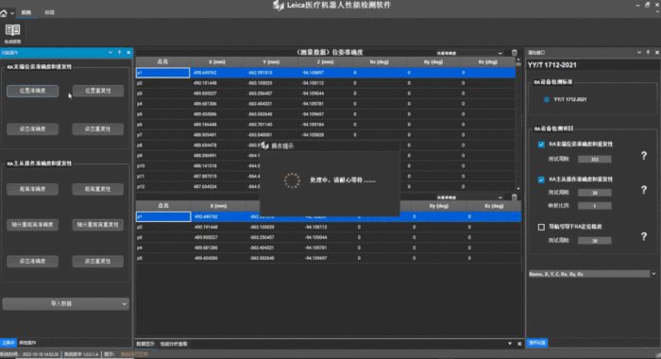The height and width of the screenshot is (359, 661).
Task: Click the trash icon of the lower table
Action: (x=515, y=197)
